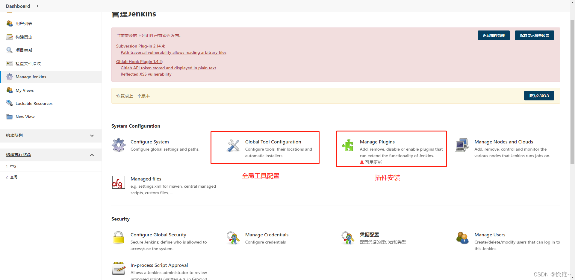
Task: Click the 配置显示哪些警告 button
Action: 534,35
